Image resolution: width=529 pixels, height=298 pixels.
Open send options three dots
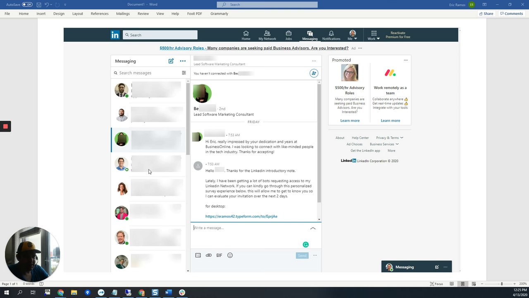point(315,255)
